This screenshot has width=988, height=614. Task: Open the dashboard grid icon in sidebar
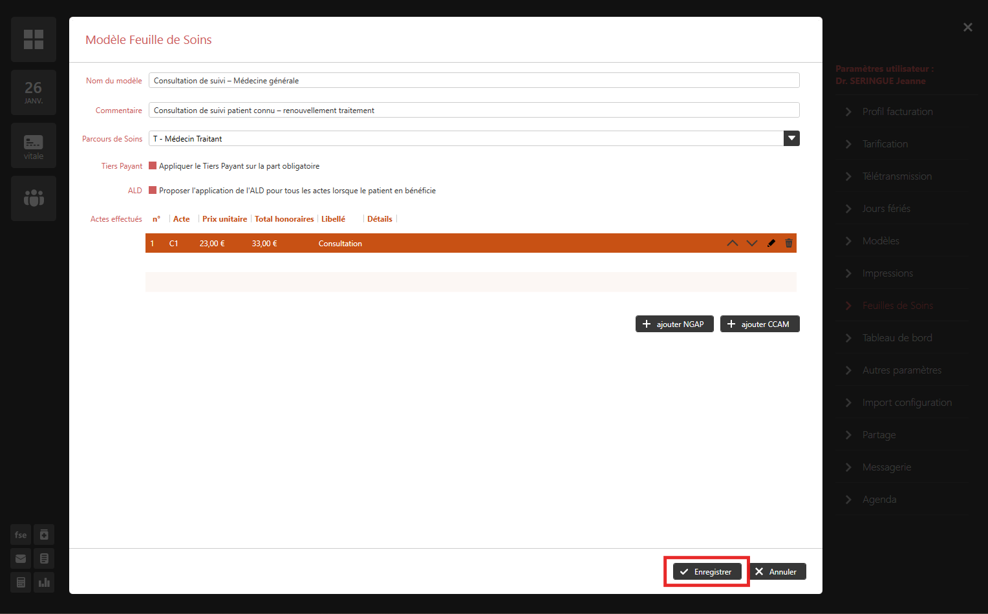coord(34,39)
